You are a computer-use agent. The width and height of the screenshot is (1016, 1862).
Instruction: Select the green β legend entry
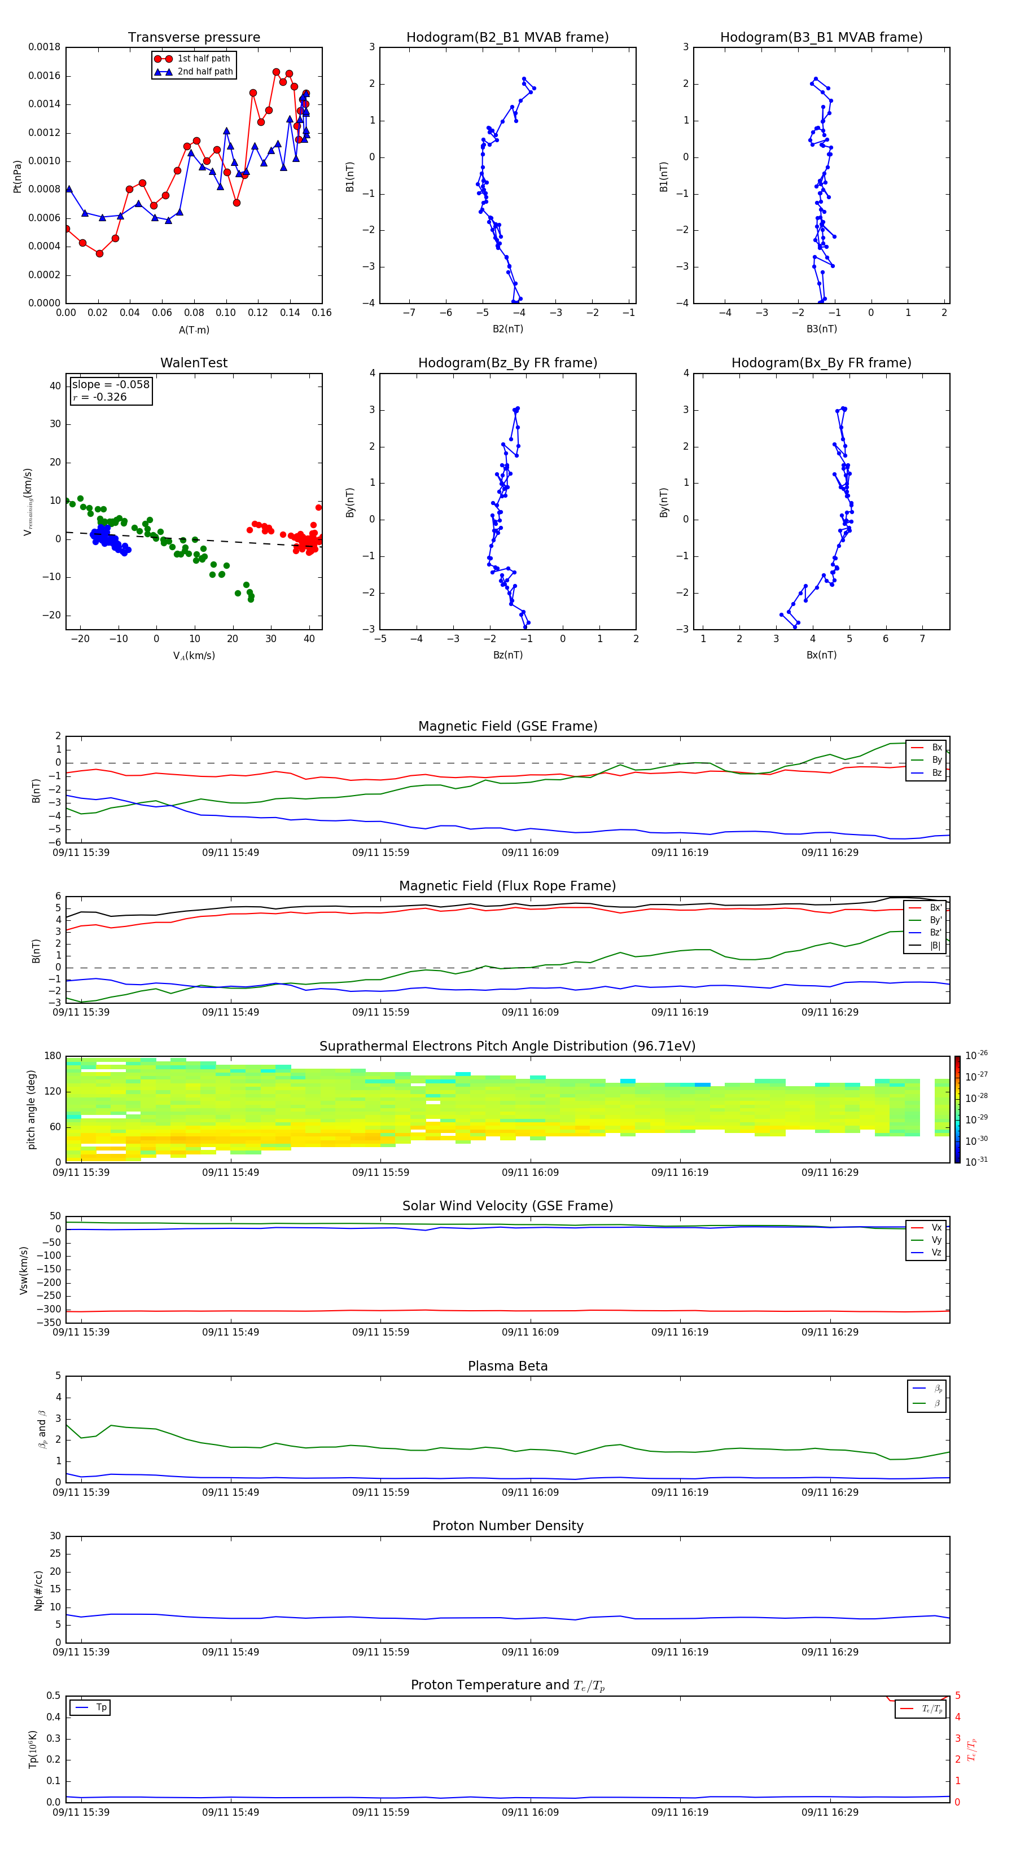coord(927,1403)
